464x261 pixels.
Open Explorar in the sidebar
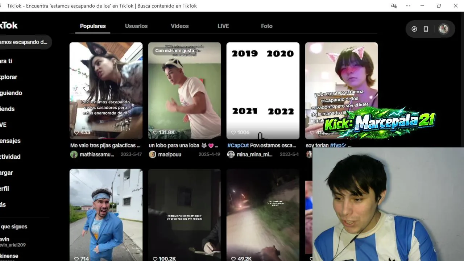click(x=9, y=77)
